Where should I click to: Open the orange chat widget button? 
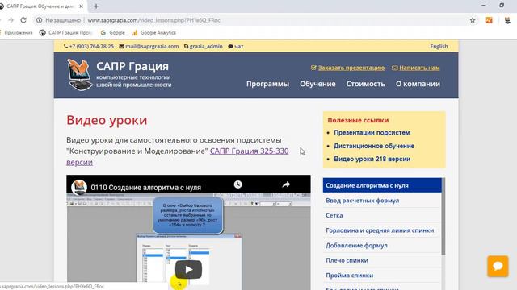coord(498,266)
